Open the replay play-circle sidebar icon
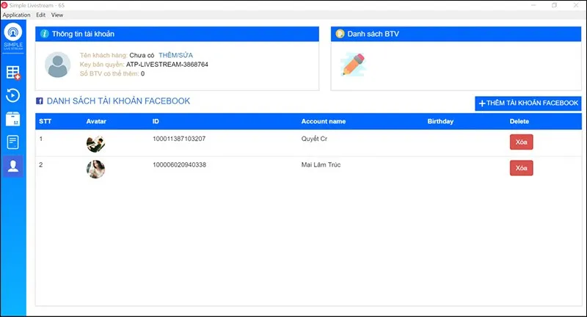Image resolution: width=587 pixels, height=317 pixels. pyautogui.click(x=13, y=95)
